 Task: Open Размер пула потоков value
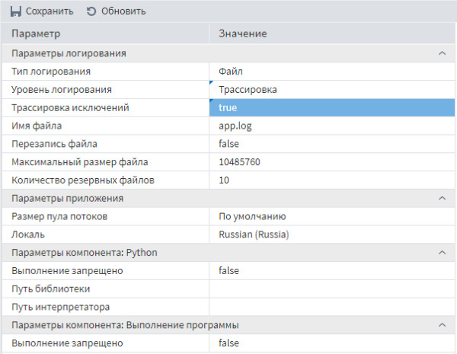point(332,216)
